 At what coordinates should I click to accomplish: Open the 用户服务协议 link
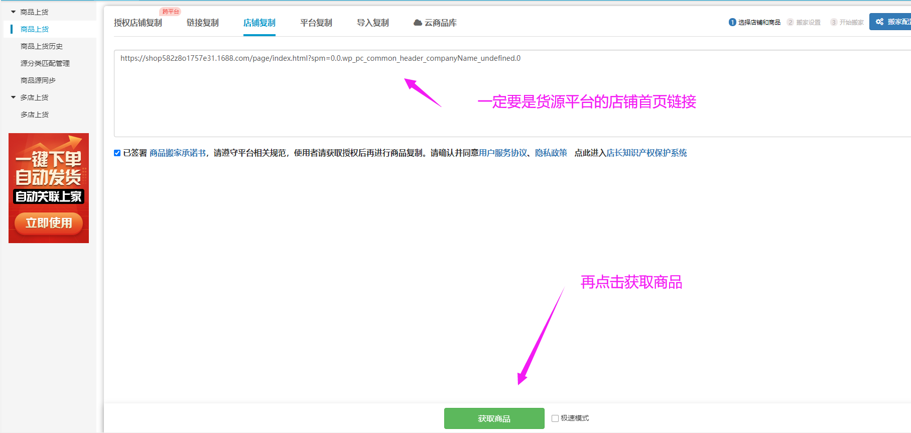click(503, 153)
